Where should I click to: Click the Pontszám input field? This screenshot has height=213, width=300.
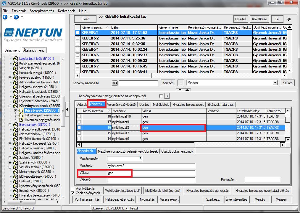tap(262, 180)
